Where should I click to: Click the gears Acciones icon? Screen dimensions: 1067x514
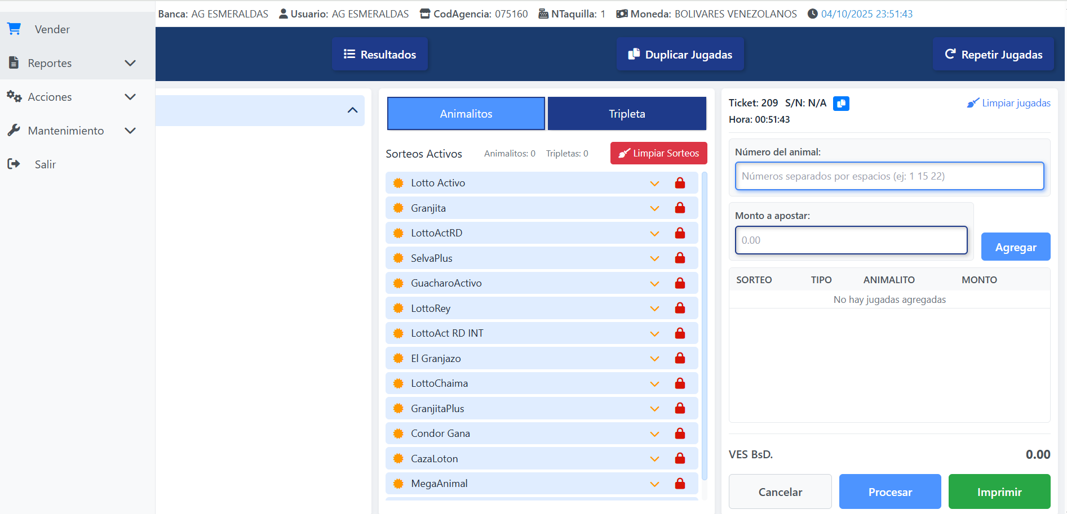[14, 96]
